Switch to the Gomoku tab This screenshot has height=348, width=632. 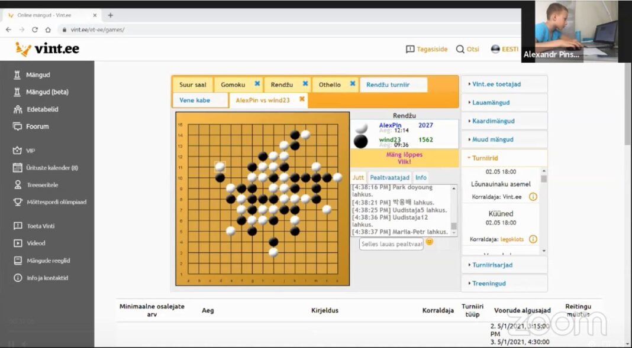coord(233,85)
